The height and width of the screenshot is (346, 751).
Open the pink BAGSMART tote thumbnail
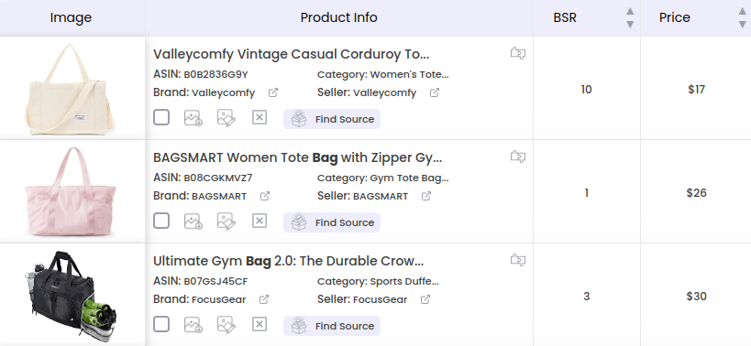[x=71, y=191]
